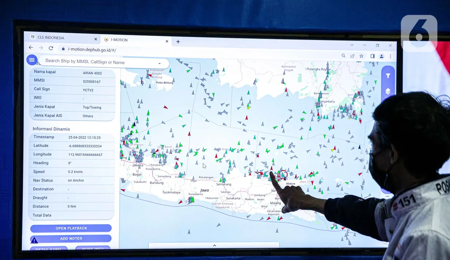Screen dimensions: 450x260
Task: Click the Heading row label
Action: tap(41, 163)
